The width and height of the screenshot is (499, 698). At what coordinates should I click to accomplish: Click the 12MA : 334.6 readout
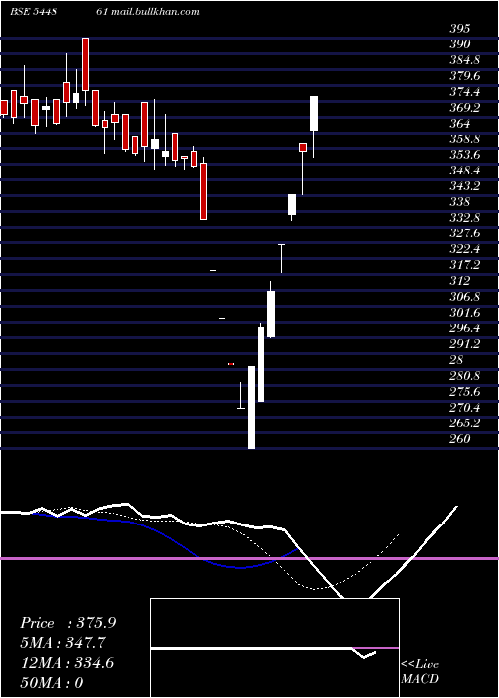coord(67,663)
